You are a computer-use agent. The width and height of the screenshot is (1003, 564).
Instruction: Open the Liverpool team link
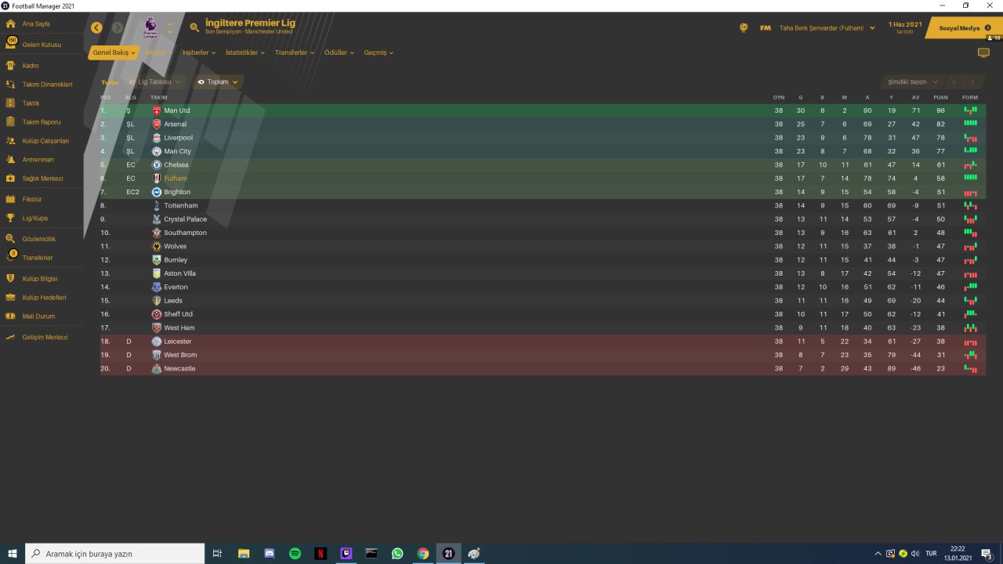click(x=178, y=138)
